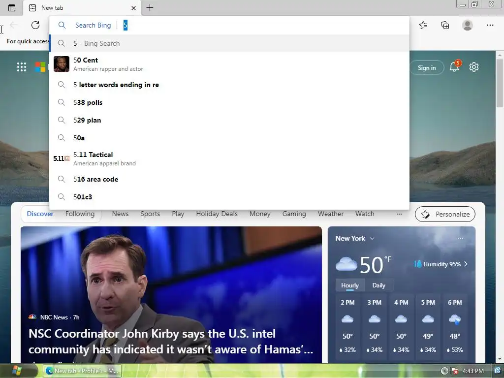The image size is (504, 378).
Task: Click the 4 PM forecast cloud icon
Action: [401, 319]
